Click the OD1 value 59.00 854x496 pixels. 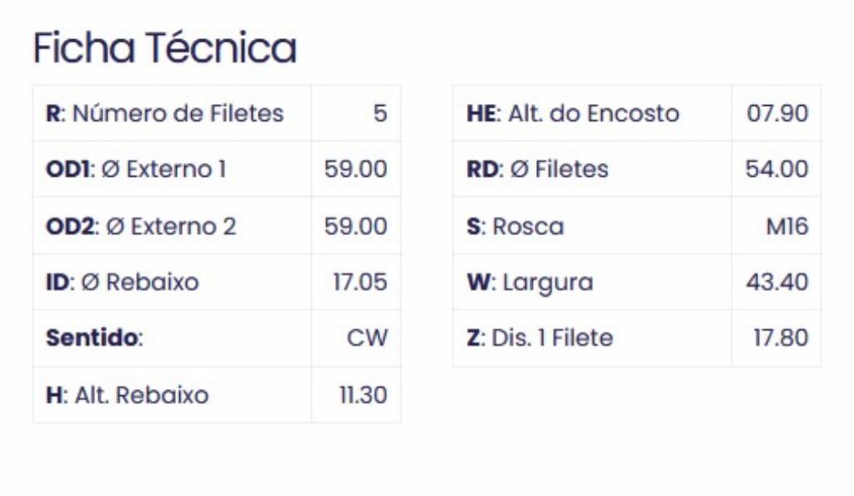355,169
